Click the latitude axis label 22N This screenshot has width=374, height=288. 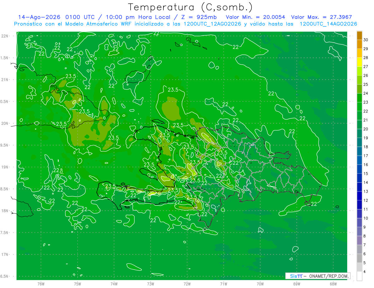point(5,36)
